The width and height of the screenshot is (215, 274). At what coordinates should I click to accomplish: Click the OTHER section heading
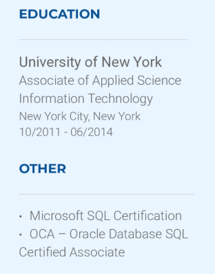[x=43, y=169]
